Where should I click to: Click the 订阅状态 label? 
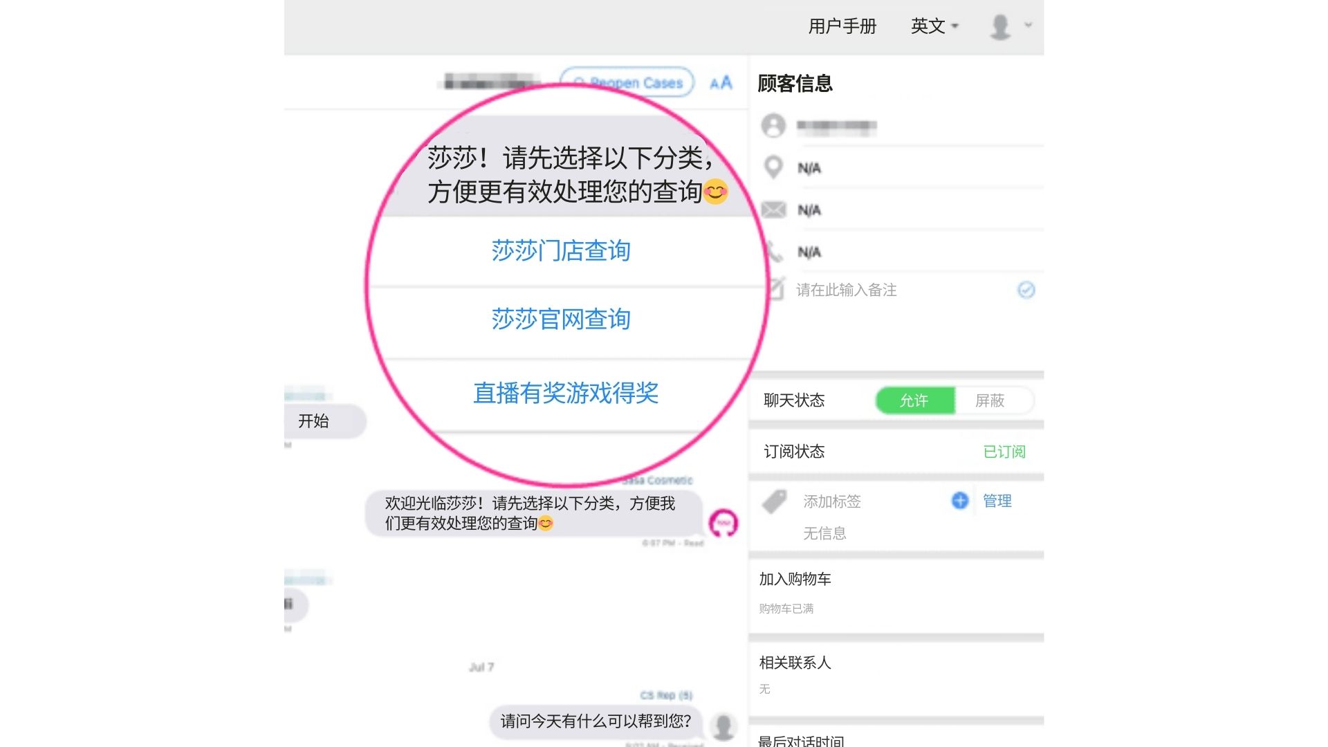794,452
